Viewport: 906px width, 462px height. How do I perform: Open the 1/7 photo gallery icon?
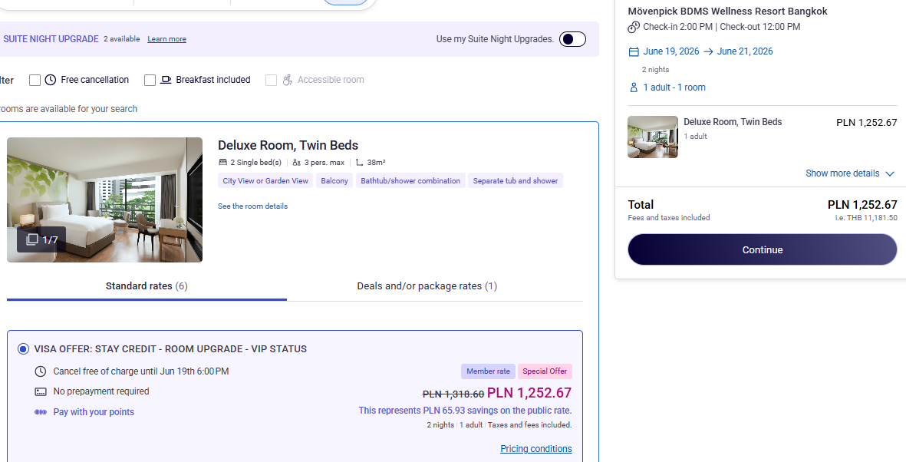point(32,239)
